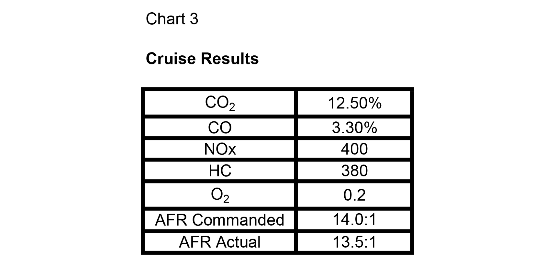Click the NOx label cell
Viewport: 555px width, 267px height.
point(219,149)
